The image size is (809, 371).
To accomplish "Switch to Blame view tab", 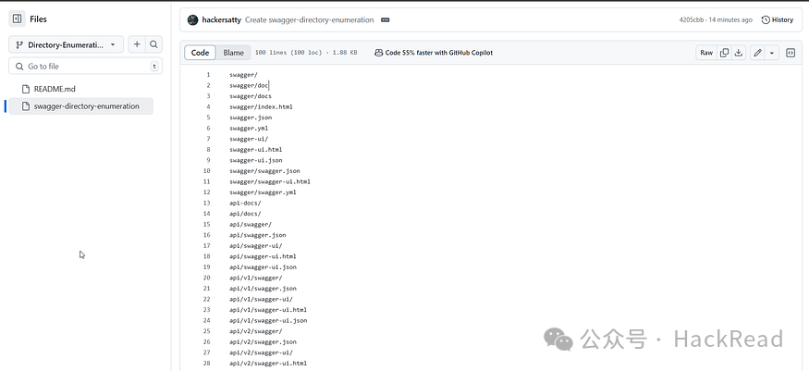I will coord(233,53).
